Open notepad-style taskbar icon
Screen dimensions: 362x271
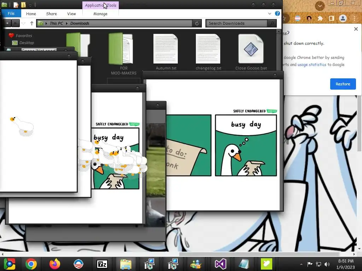(244, 264)
